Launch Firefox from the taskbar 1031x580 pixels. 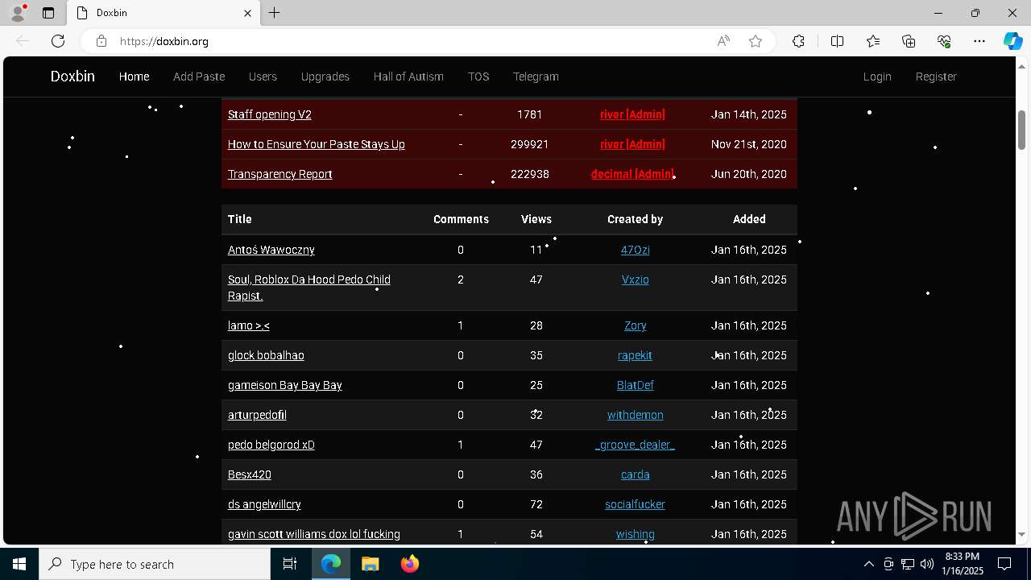point(409,564)
